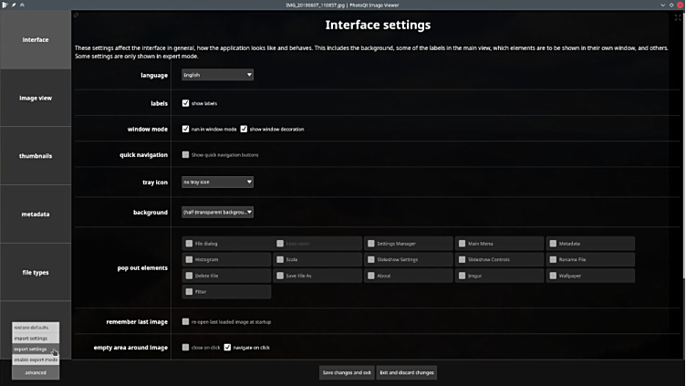This screenshot has height=386, width=686.
Task: Uncheck the show labels checkbox
Action: (x=186, y=103)
